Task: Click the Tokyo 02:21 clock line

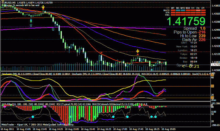Action: [189, 54]
